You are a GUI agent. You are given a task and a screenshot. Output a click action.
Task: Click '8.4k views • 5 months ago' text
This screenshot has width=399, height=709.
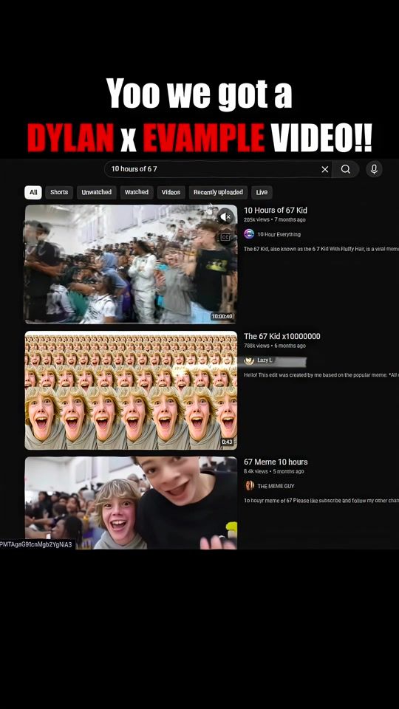[273, 471]
